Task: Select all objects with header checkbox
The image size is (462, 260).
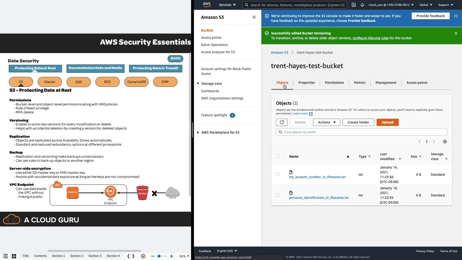Action: pyautogui.click(x=278, y=156)
